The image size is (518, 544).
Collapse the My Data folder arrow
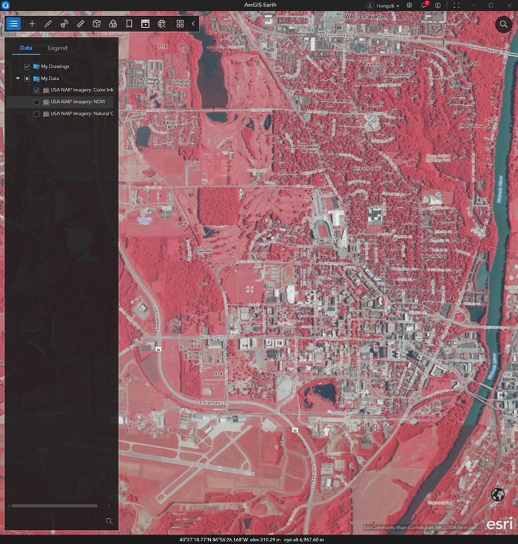click(17, 78)
